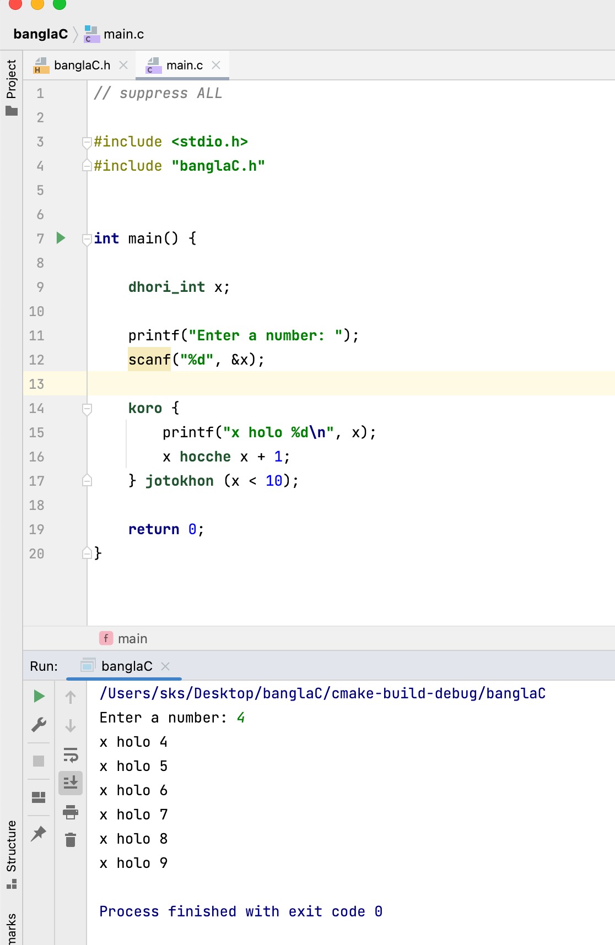Close the banglaC.h tab
The image size is (615, 945).
pyautogui.click(x=123, y=65)
